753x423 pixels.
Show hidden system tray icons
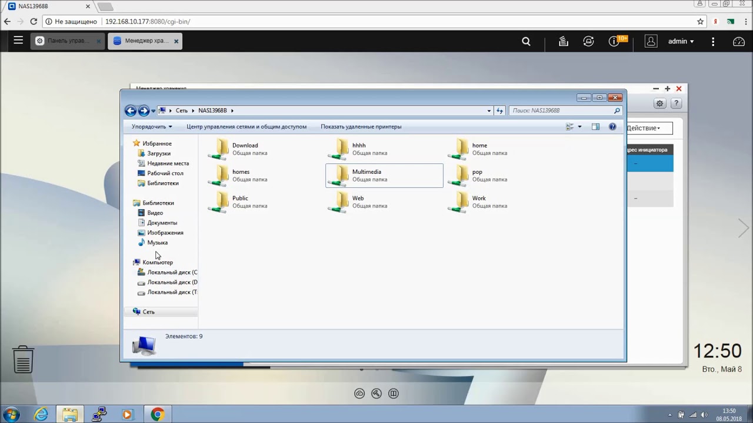(670, 415)
